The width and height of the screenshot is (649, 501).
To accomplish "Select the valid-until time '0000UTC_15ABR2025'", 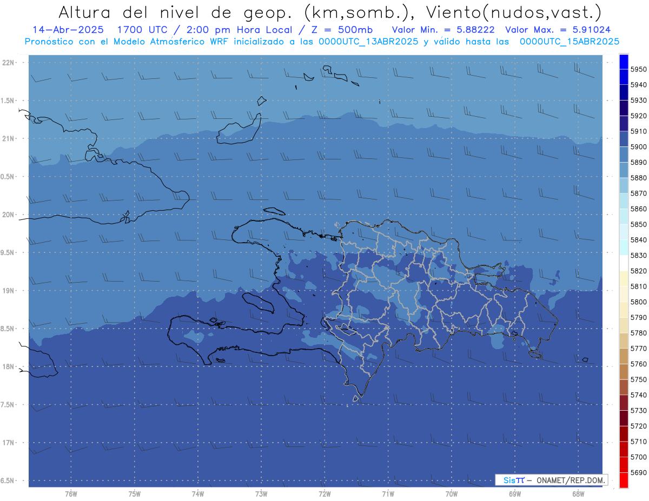I will pos(569,41).
